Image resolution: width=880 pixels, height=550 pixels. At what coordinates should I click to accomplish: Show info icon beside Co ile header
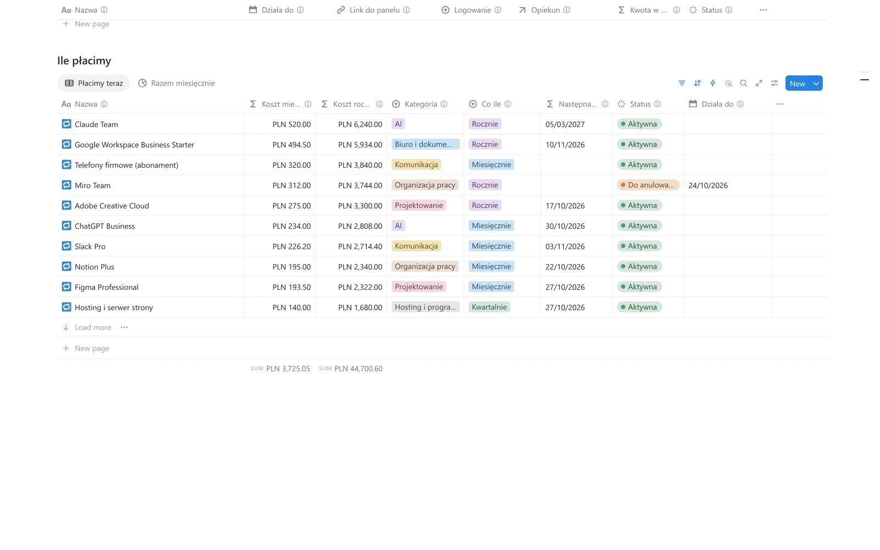[x=508, y=104]
